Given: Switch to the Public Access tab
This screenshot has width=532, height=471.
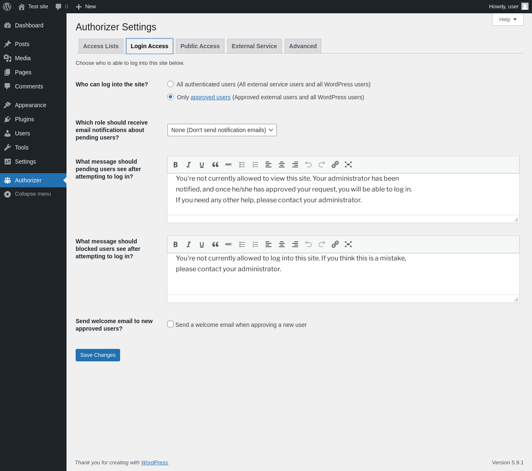Looking at the screenshot, I should (x=200, y=46).
